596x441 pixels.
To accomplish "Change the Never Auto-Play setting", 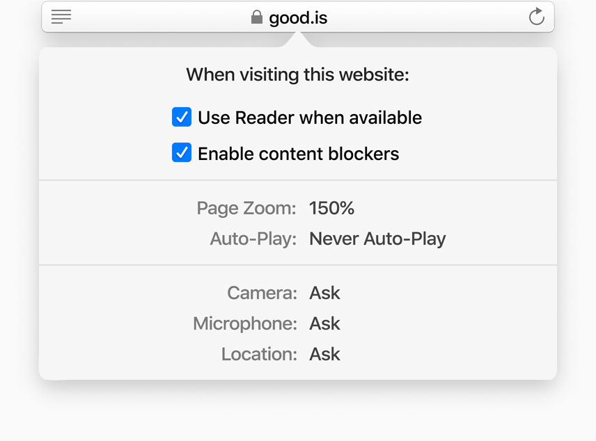I will 377,239.
